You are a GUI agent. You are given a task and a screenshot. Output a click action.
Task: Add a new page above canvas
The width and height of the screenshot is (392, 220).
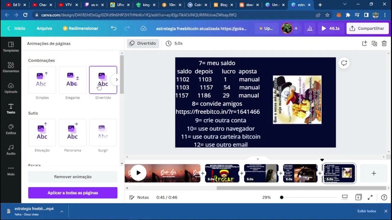364,43
